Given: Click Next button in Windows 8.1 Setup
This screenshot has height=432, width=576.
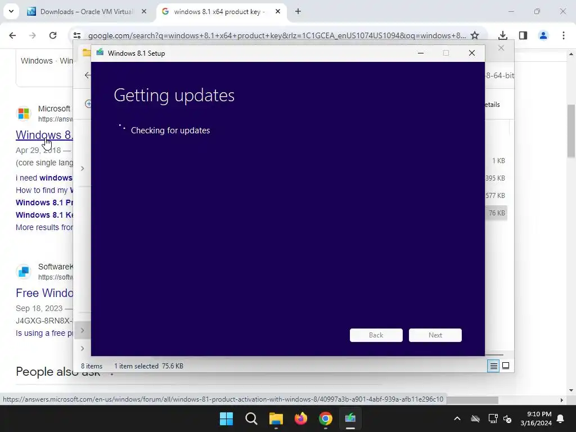Looking at the screenshot, I should pyautogui.click(x=435, y=335).
